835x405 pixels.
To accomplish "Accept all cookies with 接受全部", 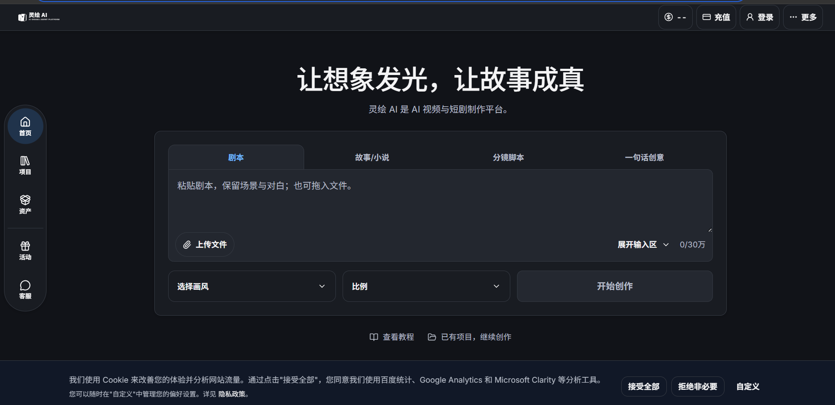I will (644, 387).
